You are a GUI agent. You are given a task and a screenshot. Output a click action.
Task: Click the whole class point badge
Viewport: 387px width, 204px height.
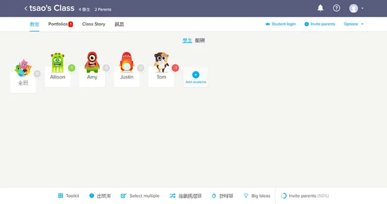tap(37, 74)
